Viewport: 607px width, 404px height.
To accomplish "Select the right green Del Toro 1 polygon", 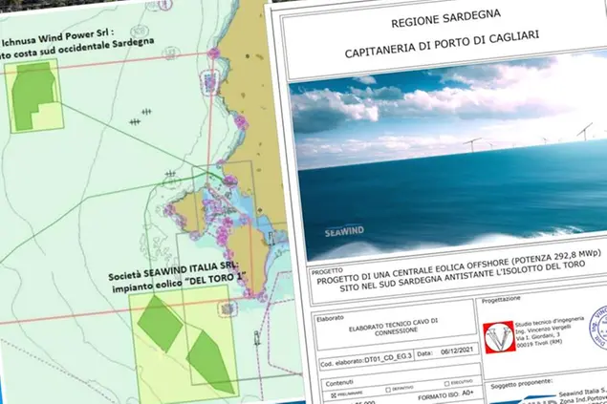I will (x=211, y=362).
